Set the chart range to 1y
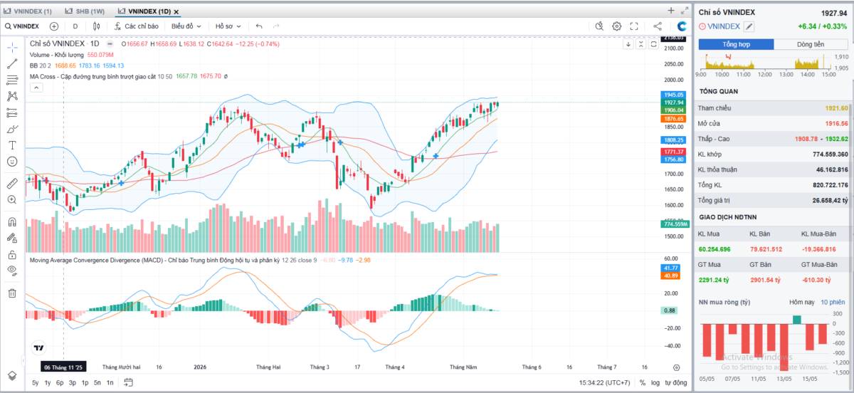Image resolution: width=854 pixels, height=393 pixels. point(48,383)
